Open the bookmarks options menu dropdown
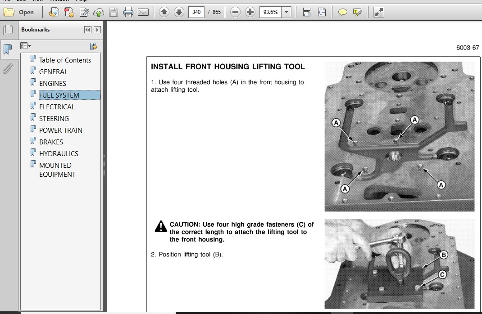The width and height of the screenshot is (482, 314). pyautogui.click(x=26, y=46)
